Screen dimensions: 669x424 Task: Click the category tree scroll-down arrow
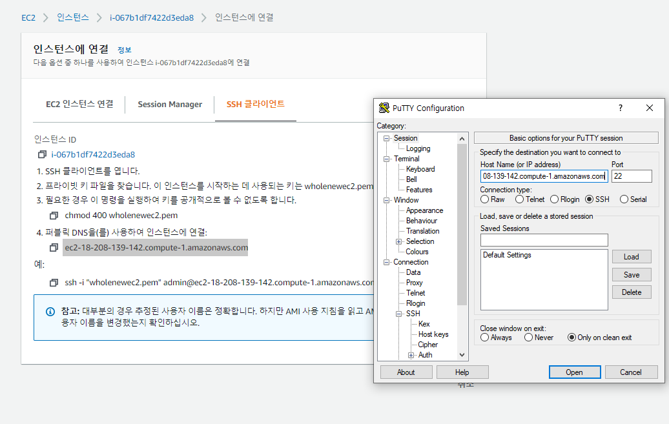point(462,355)
